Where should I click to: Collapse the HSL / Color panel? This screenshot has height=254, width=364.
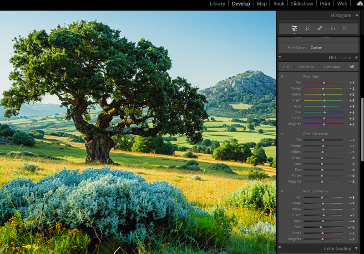click(x=356, y=58)
